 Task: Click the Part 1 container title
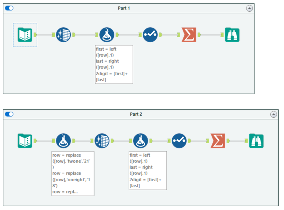[x=124, y=8]
